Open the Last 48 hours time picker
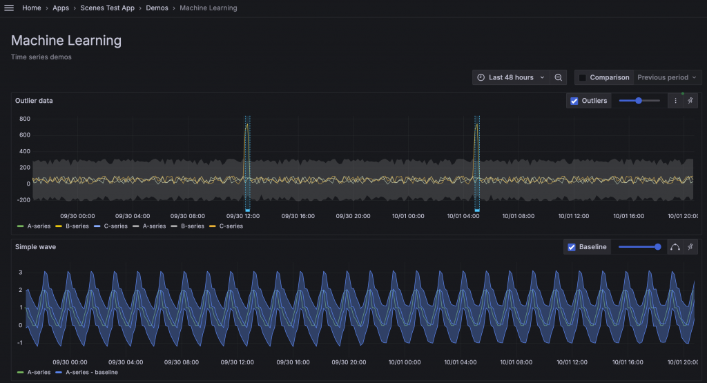The width and height of the screenshot is (707, 383). point(511,77)
